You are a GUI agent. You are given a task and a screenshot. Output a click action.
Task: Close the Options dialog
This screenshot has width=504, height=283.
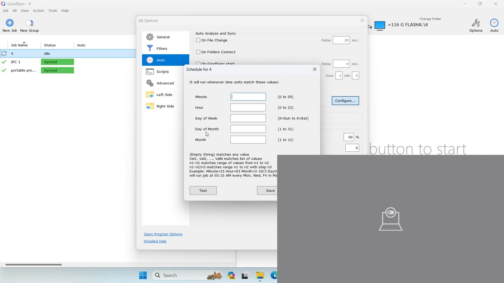click(362, 20)
